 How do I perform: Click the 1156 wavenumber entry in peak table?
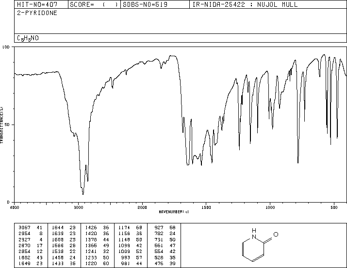(x=124, y=233)
